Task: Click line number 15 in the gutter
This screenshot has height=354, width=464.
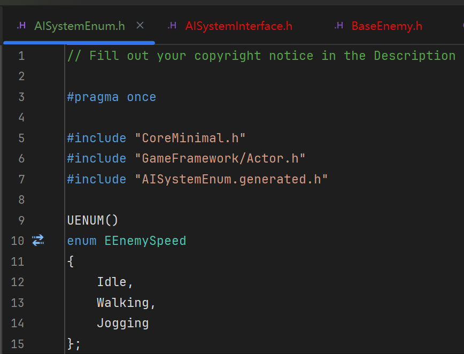Action: click(x=18, y=344)
